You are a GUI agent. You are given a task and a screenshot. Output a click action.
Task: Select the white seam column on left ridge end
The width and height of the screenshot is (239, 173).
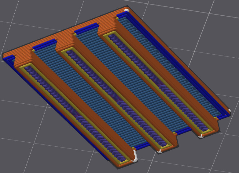pos(135,156)
